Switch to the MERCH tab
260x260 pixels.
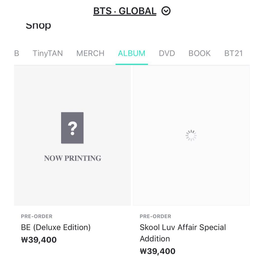[x=90, y=53]
